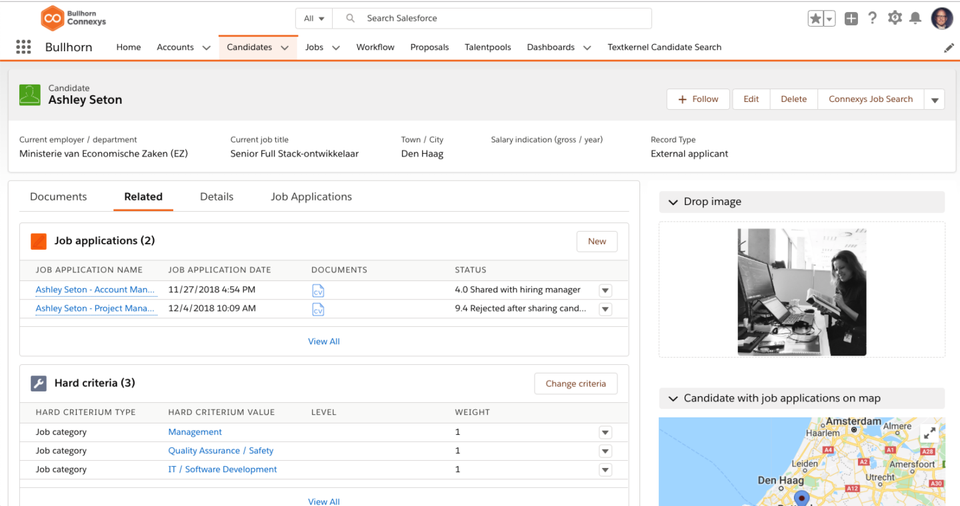The image size is (960, 506).
Task: View All job applications
Action: 324,342
